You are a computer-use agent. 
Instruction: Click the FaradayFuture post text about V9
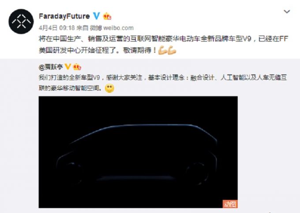click(163, 44)
